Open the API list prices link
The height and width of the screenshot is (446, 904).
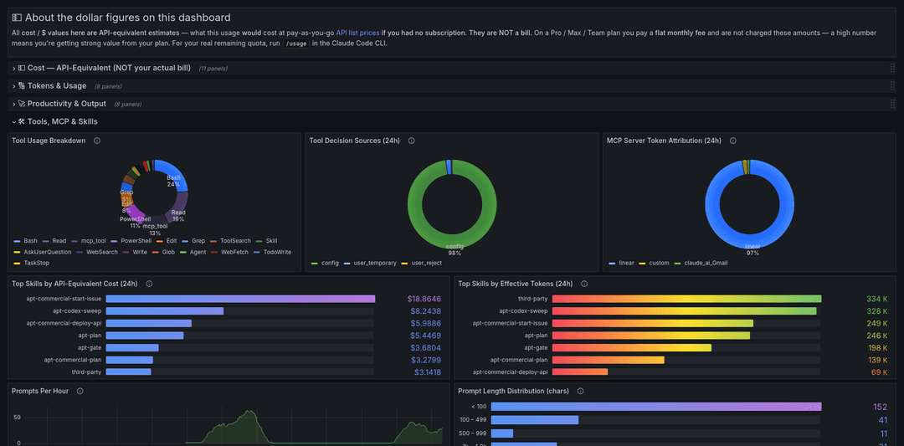coord(357,33)
